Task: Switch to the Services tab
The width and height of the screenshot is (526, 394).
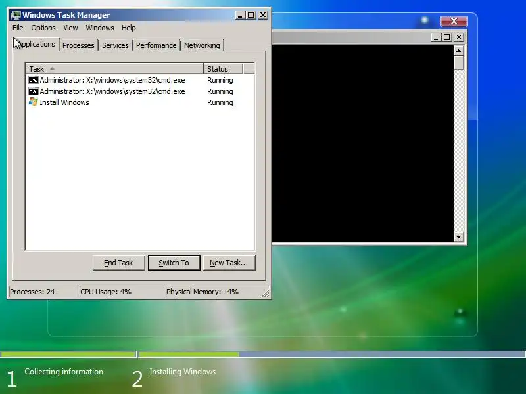Action: point(115,45)
